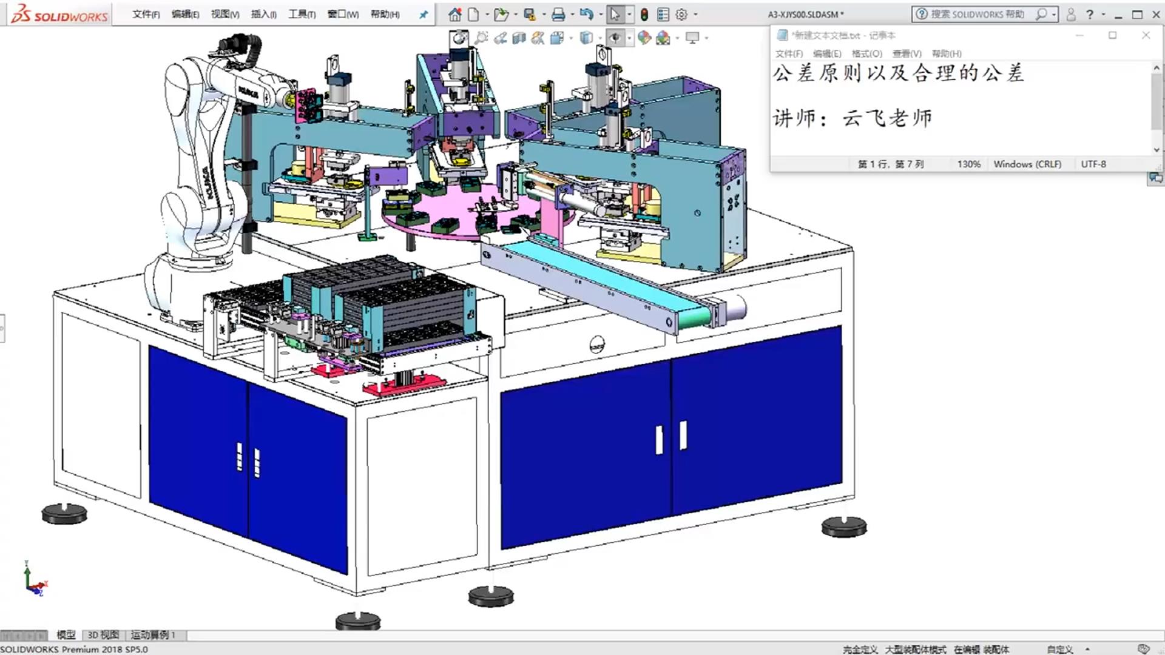The height and width of the screenshot is (655, 1165).
Task: Click View Settings monitor icon
Action: [692, 38]
